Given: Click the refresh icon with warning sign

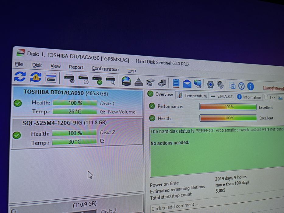Looking at the screenshot, I should point(36,77).
